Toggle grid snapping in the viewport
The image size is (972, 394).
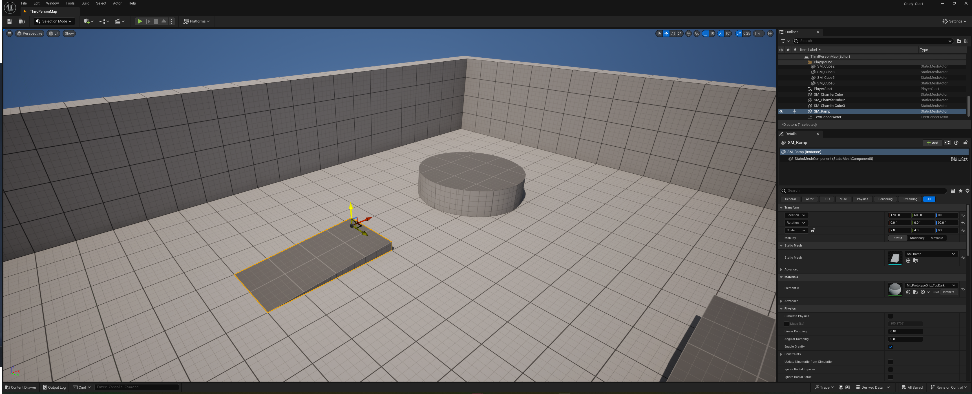(x=705, y=33)
